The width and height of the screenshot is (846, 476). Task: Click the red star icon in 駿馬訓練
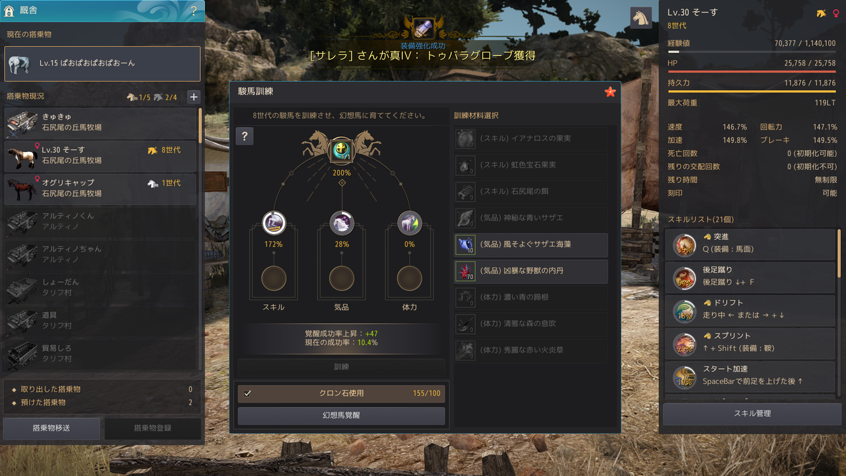click(610, 92)
